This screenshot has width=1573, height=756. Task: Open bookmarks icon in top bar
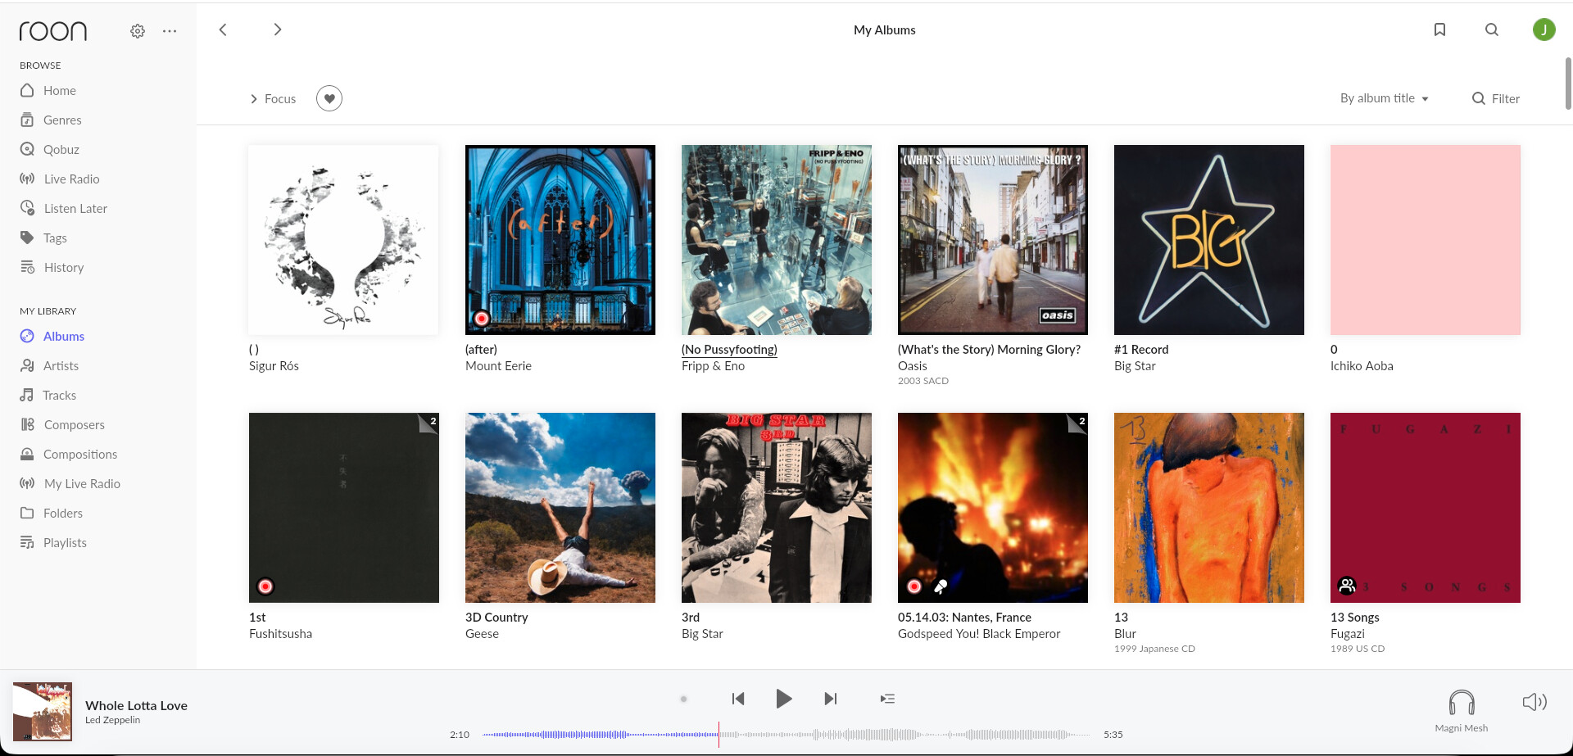pos(1439,29)
